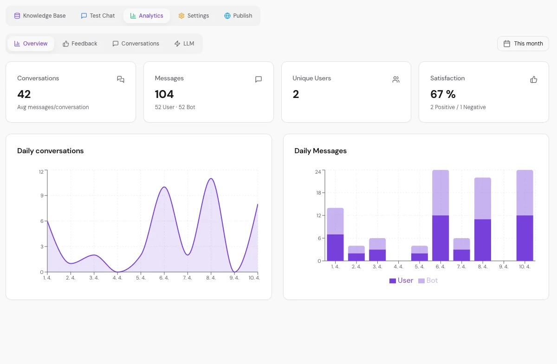Select the Overview sub-tab
Image resolution: width=557 pixels, height=364 pixels.
pos(31,44)
